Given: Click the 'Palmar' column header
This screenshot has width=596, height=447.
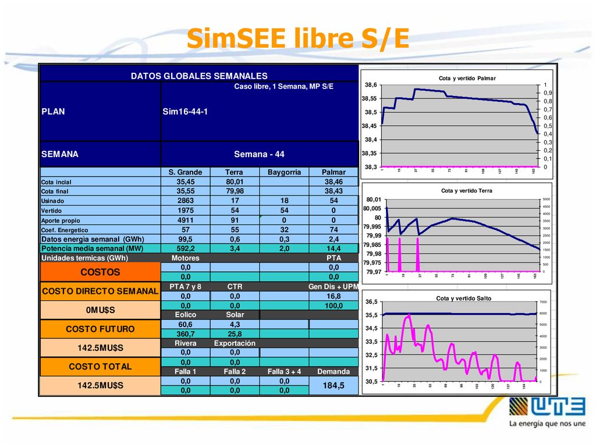Looking at the screenshot, I should point(334,172).
